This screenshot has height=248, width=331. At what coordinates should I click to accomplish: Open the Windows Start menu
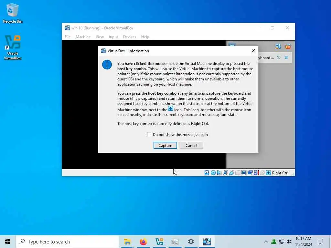(x=8, y=242)
